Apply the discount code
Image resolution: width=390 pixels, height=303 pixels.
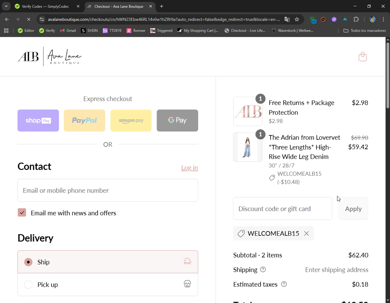(x=353, y=209)
